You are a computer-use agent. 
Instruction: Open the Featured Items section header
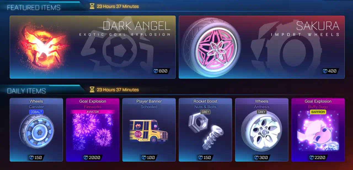pyautogui.click(x=34, y=7)
